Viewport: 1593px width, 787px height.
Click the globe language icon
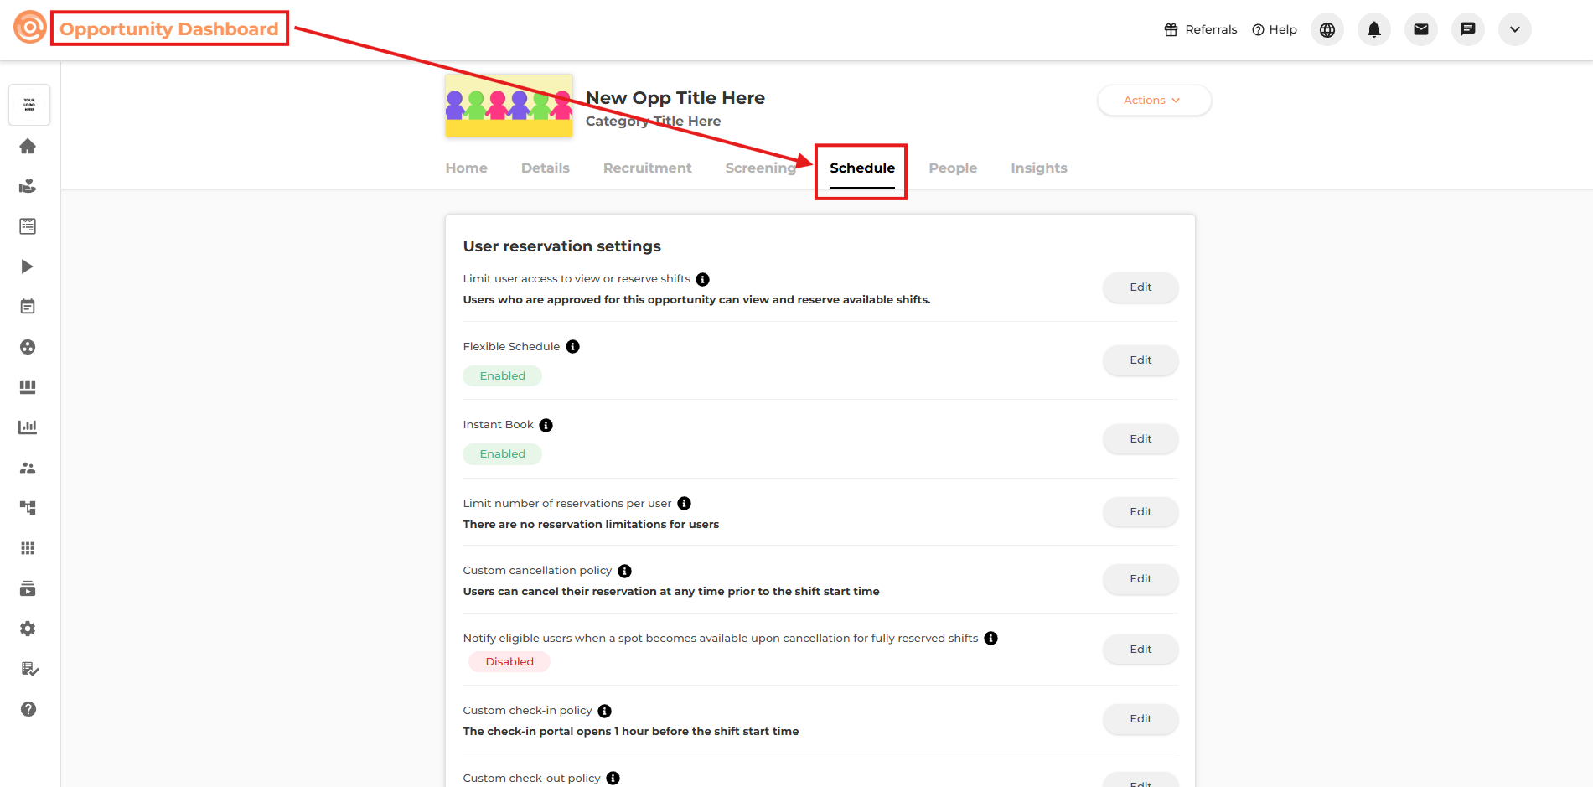pyautogui.click(x=1327, y=29)
